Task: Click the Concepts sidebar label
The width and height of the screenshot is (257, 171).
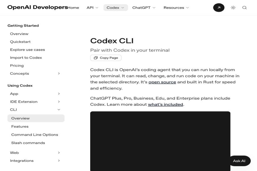Action: coord(19,74)
